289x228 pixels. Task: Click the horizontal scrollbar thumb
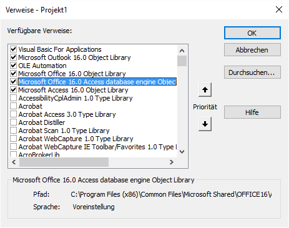click(64, 162)
